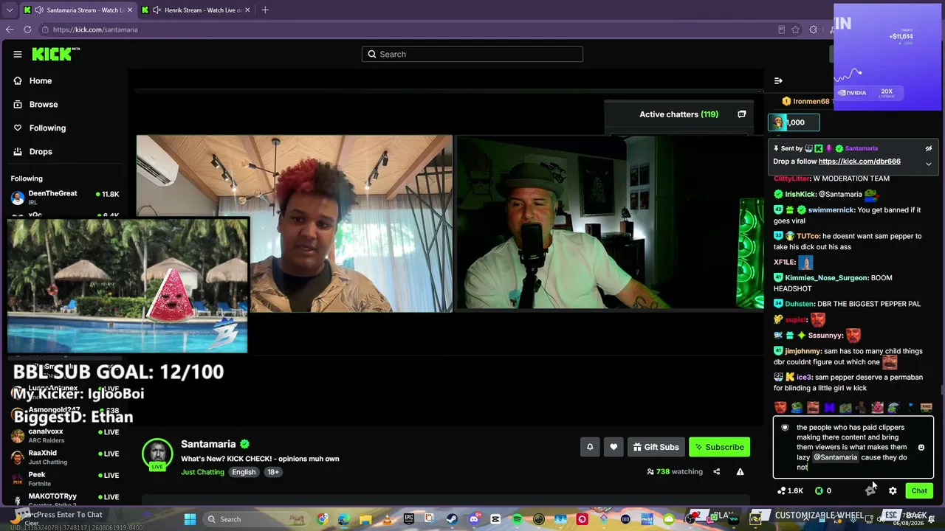Click the 1,000 gifted kicks badge

(x=794, y=122)
